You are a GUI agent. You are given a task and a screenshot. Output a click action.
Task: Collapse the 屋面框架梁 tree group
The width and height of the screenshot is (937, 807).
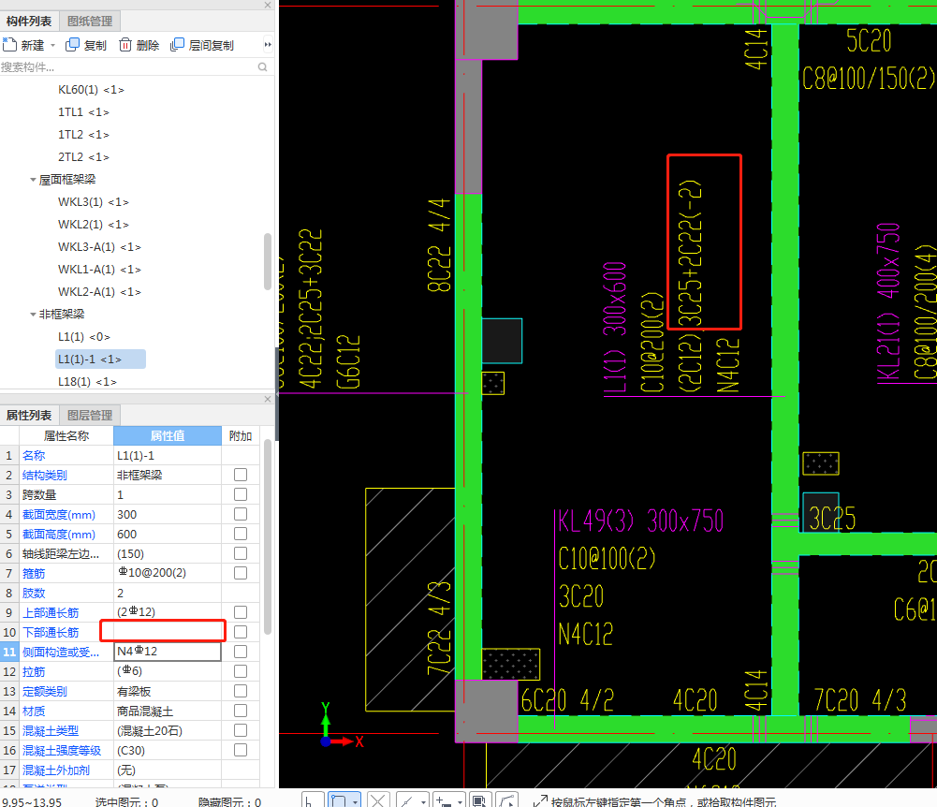(33, 180)
